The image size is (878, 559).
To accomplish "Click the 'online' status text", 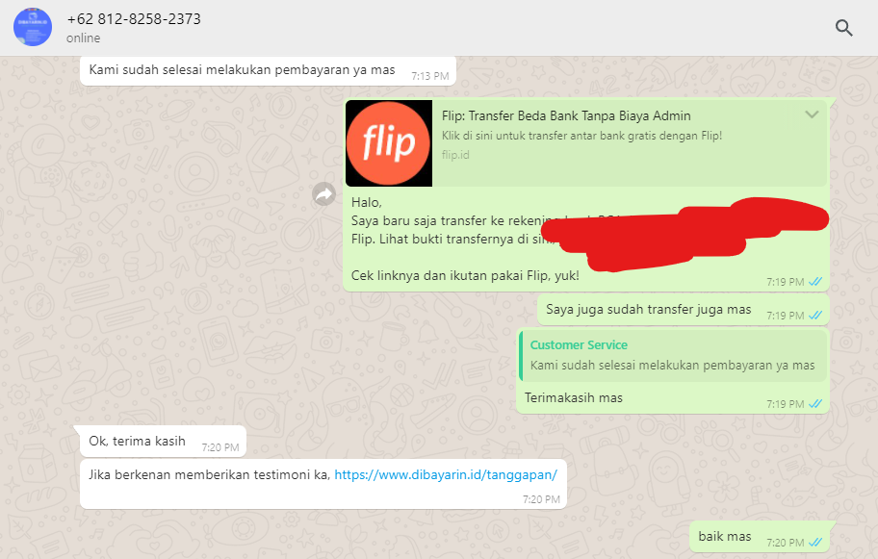I will (x=84, y=38).
